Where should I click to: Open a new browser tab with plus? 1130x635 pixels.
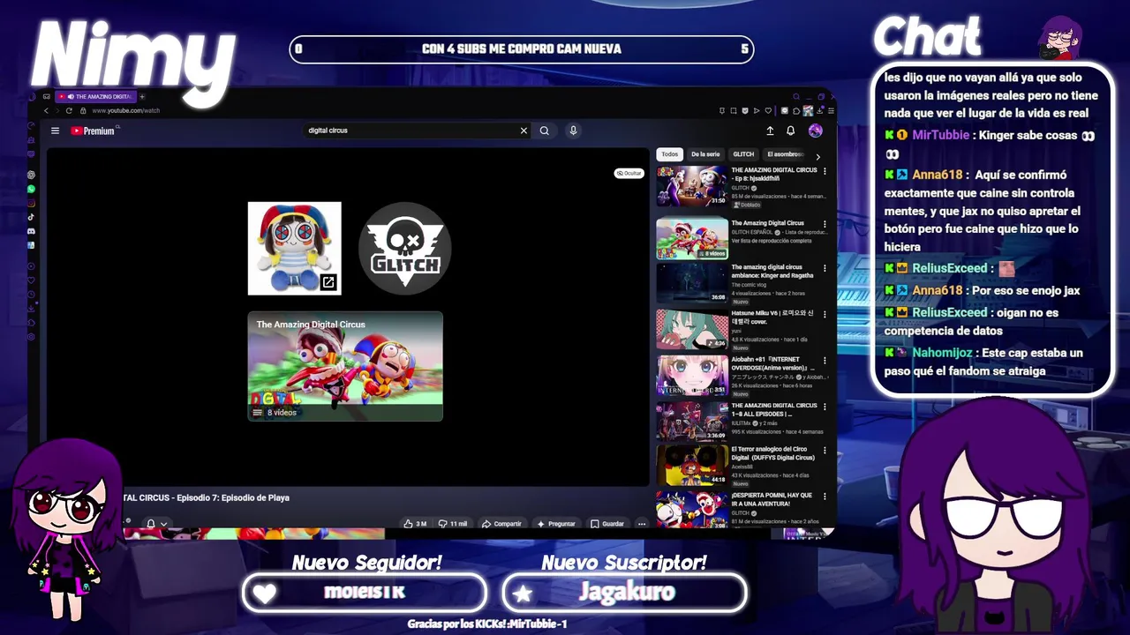click(x=142, y=96)
